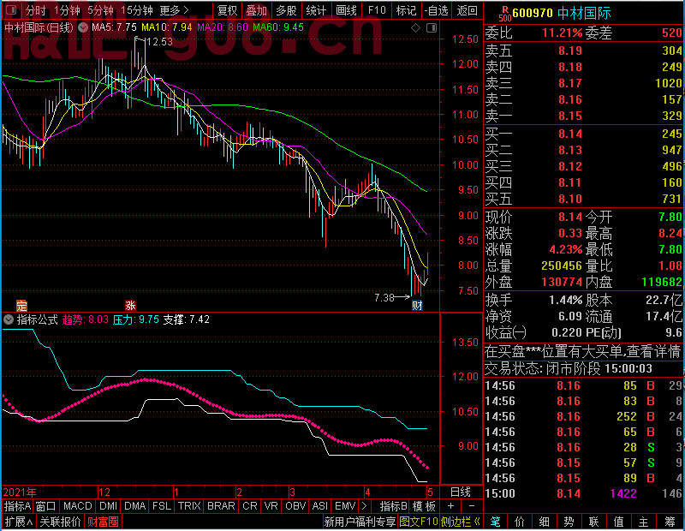Viewport: 685px width, 531px height.
Task: Click the 统计 statistics button
Action: [316, 10]
